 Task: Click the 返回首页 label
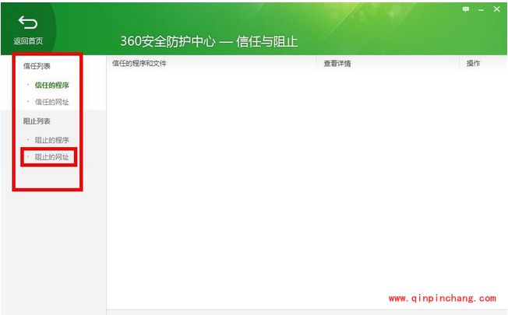click(28, 41)
